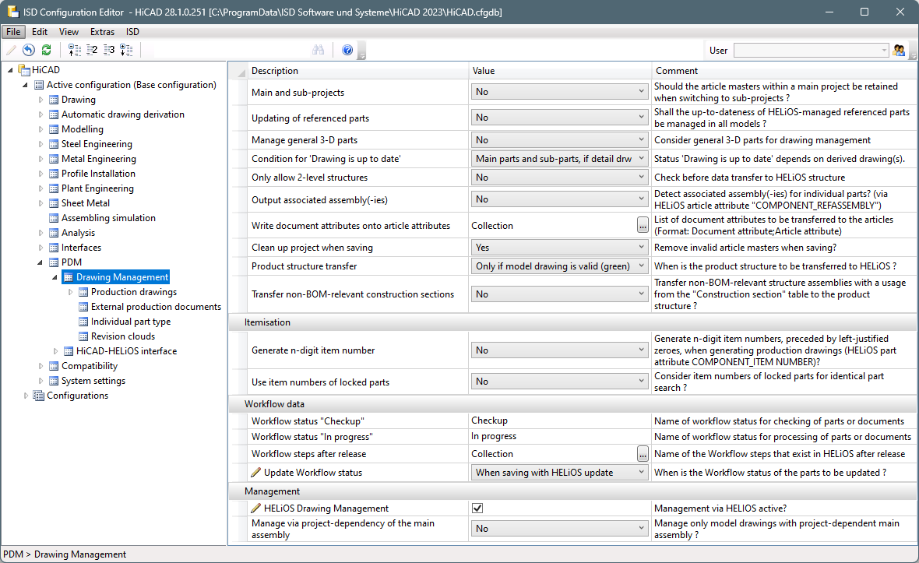Click the ISD app icon in the title bar
Screen dimensions: 919x563
(12, 12)
